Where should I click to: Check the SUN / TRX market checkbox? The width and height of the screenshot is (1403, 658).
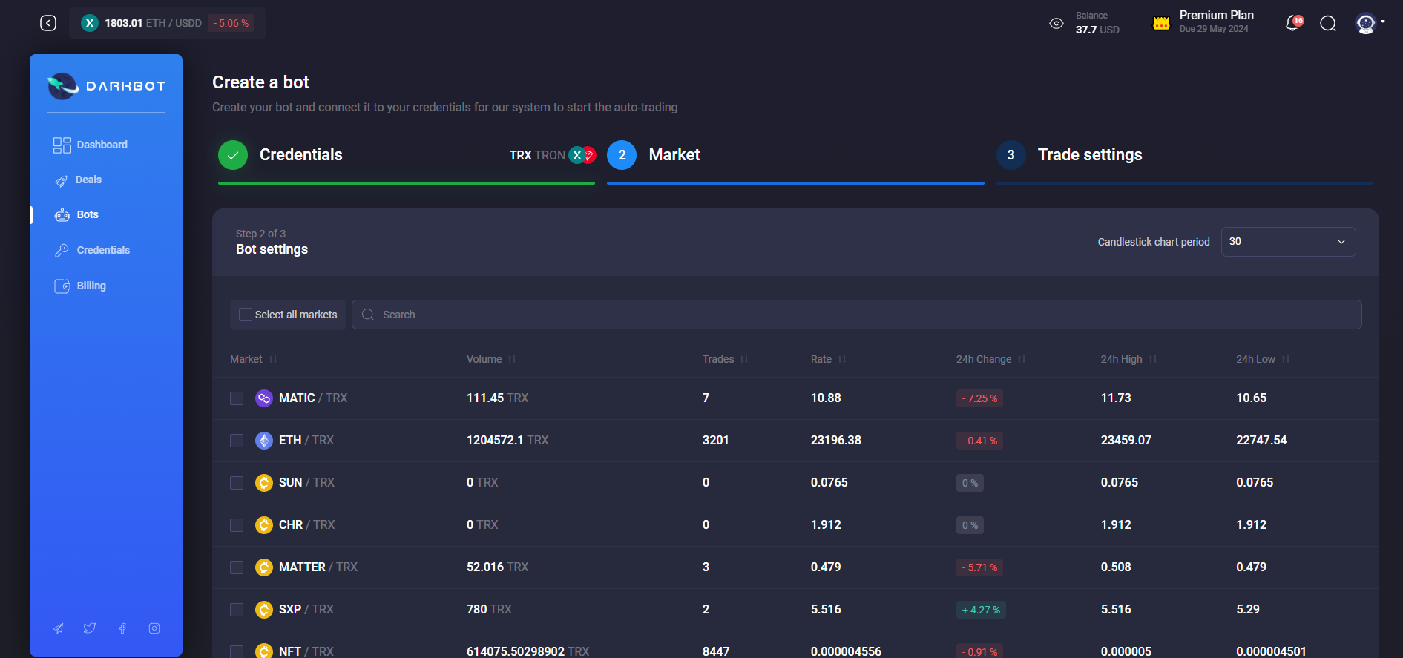point(237,483)
